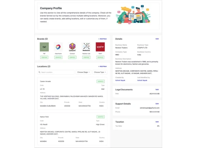Open the Cement brand logo

72,47
